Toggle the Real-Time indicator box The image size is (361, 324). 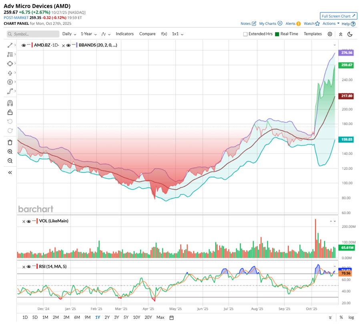(277, 34)
